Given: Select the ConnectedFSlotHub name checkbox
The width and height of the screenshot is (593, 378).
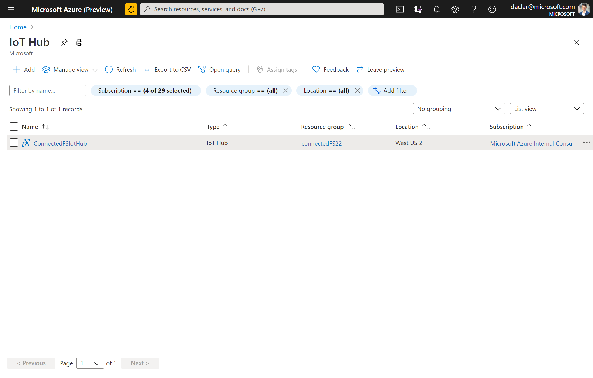Looking at the screenshot, I should [x=13, y=143].
